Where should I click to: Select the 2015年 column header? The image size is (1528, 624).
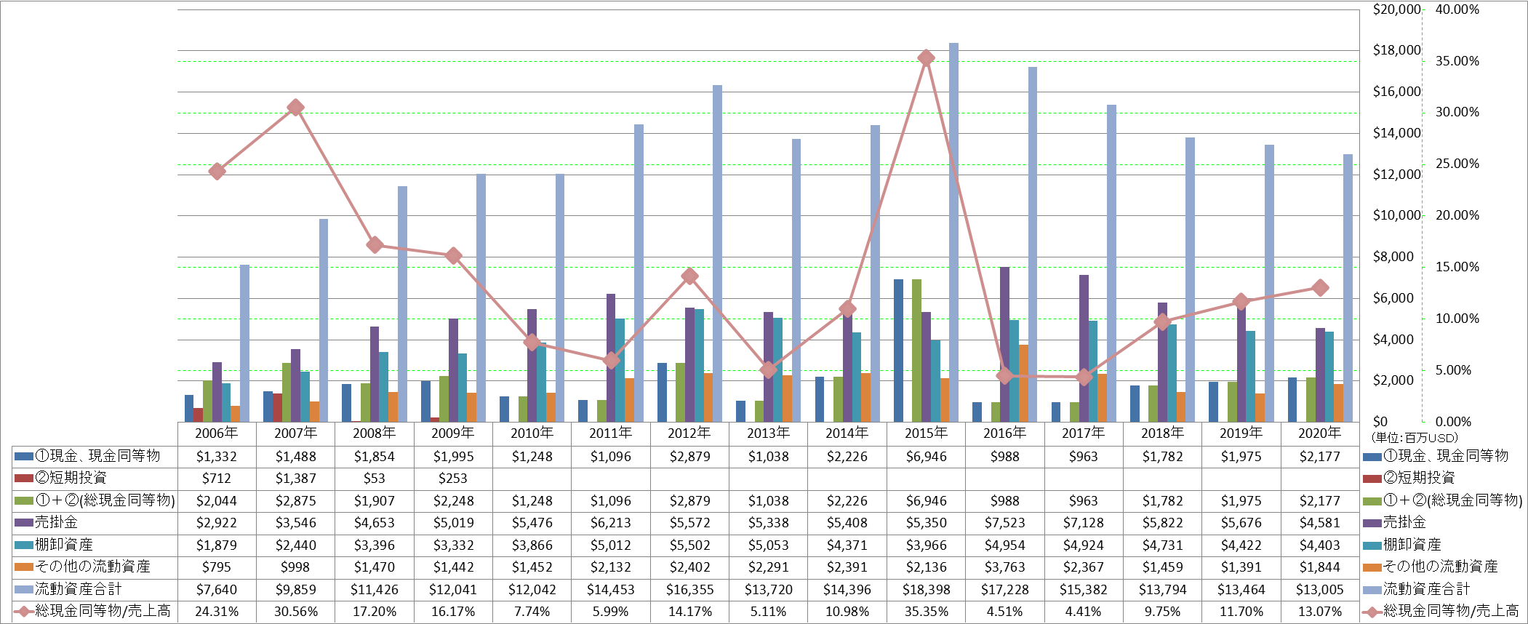(x=926, y=433)
